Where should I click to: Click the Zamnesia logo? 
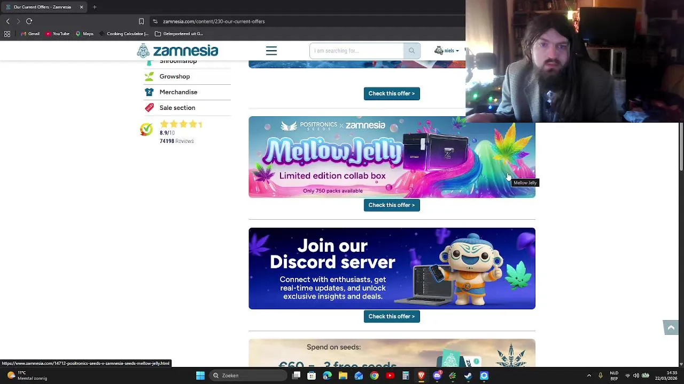point(177,51)
